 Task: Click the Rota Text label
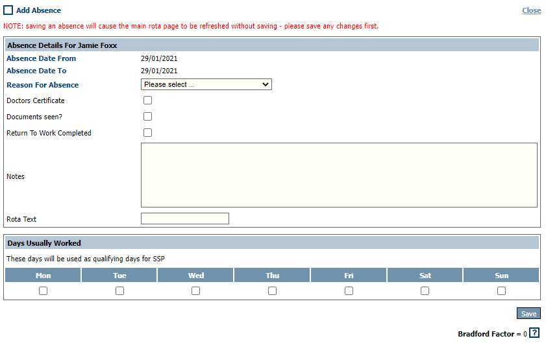21,219
